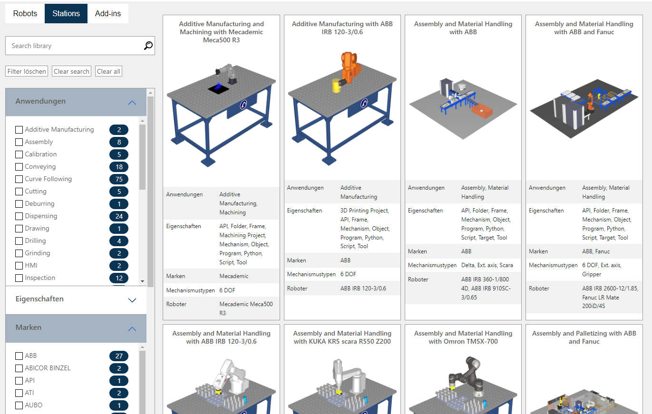Open the Add-ins tab
The height and width of the screenshot is (414, 652).
[108, 13]
